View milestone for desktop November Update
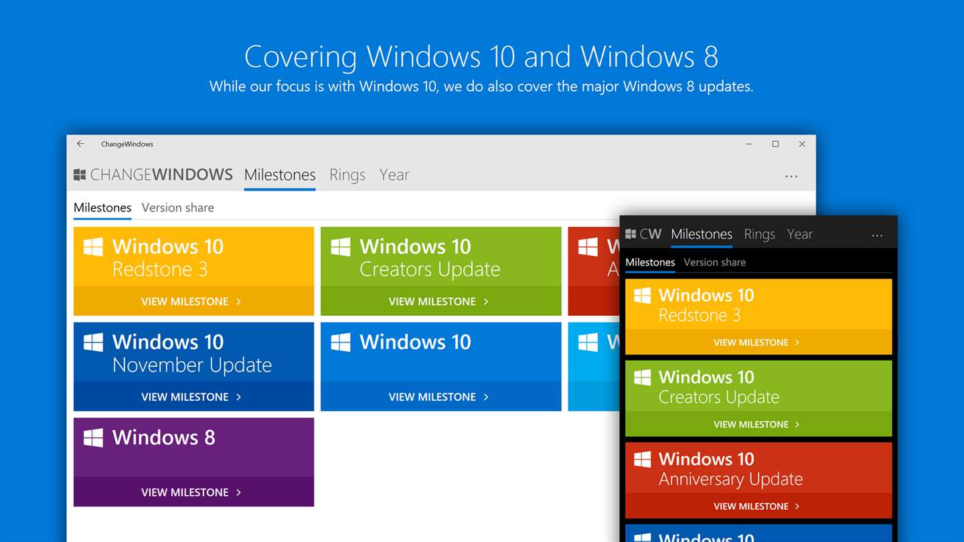 [193, 397]
